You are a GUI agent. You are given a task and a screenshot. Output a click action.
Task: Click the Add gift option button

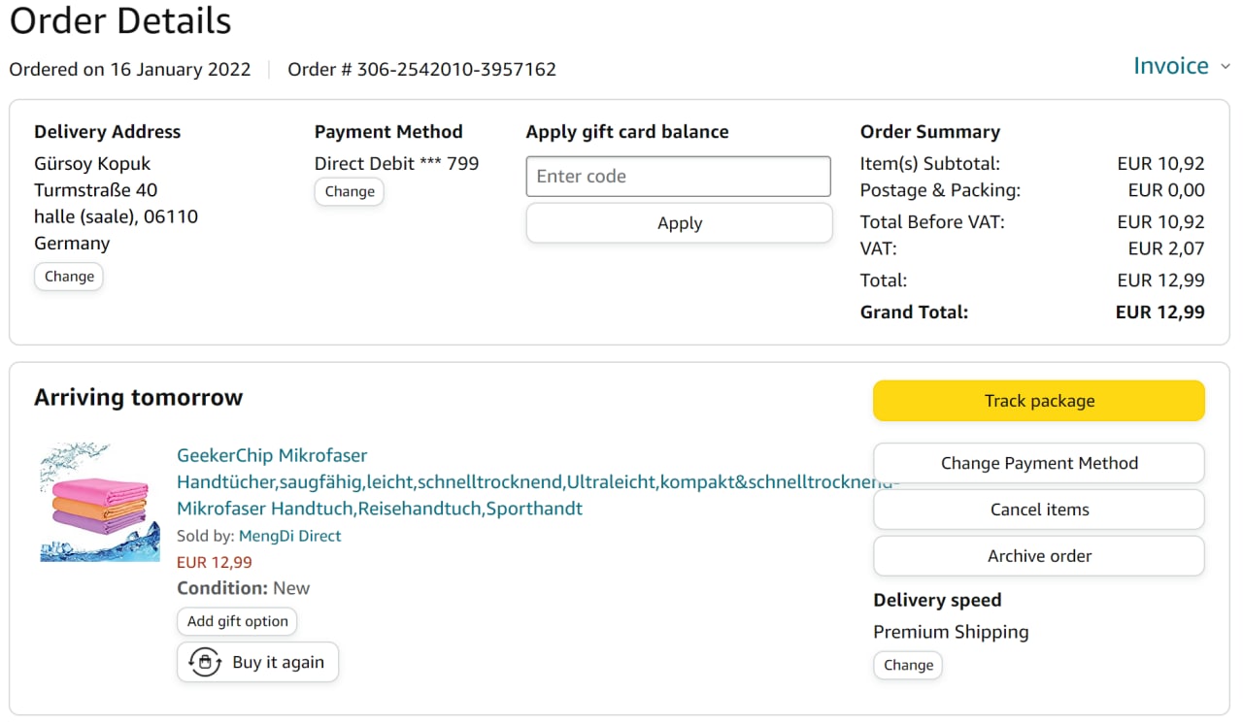(237, 621)
